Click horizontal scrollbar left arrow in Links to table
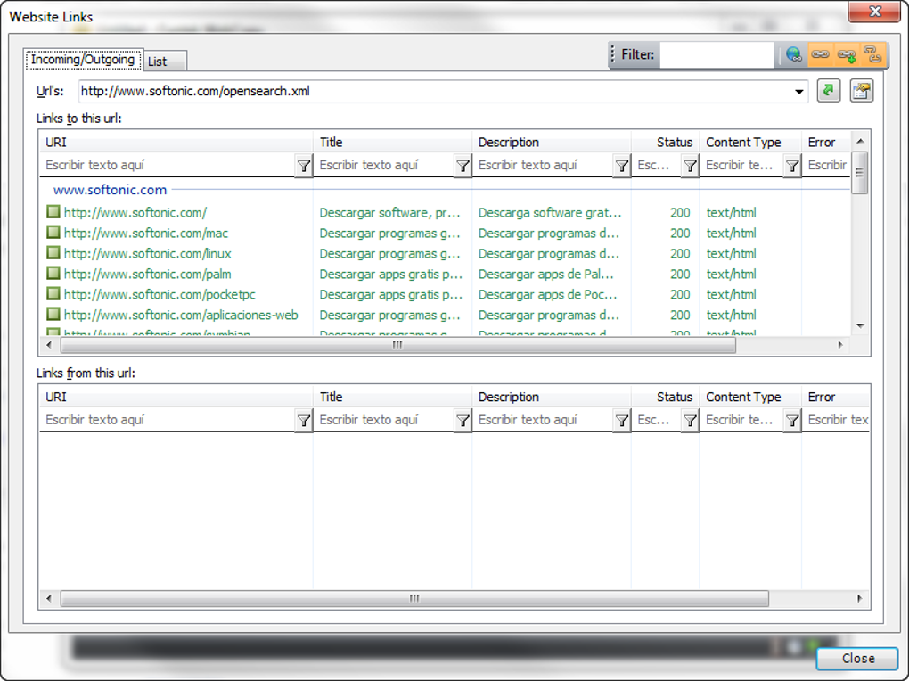 (49, 345)
